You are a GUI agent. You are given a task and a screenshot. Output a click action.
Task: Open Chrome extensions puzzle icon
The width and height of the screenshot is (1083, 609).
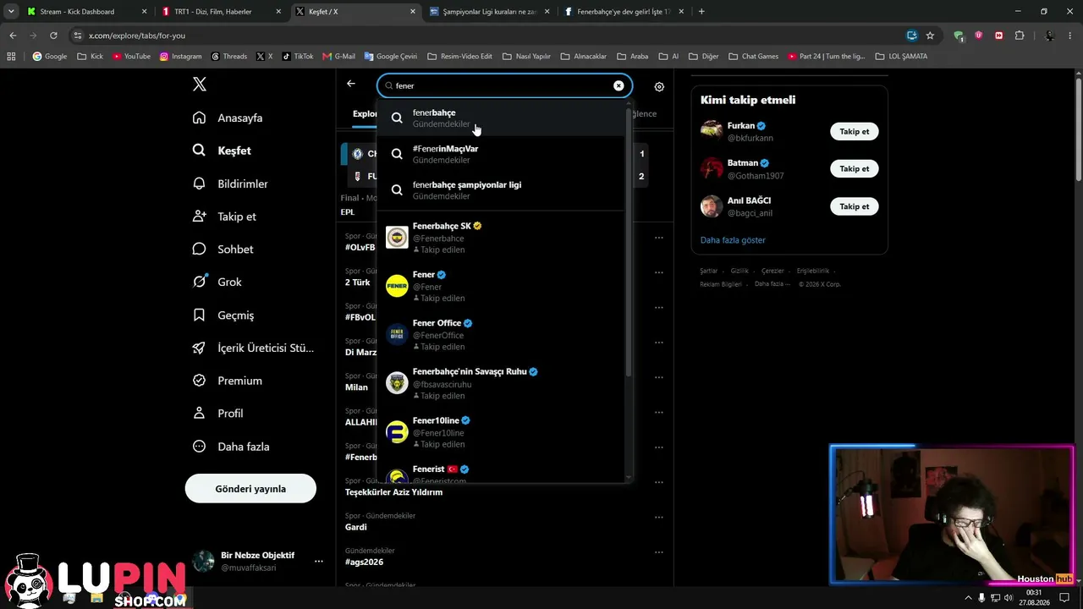(x=1020, y=36)
